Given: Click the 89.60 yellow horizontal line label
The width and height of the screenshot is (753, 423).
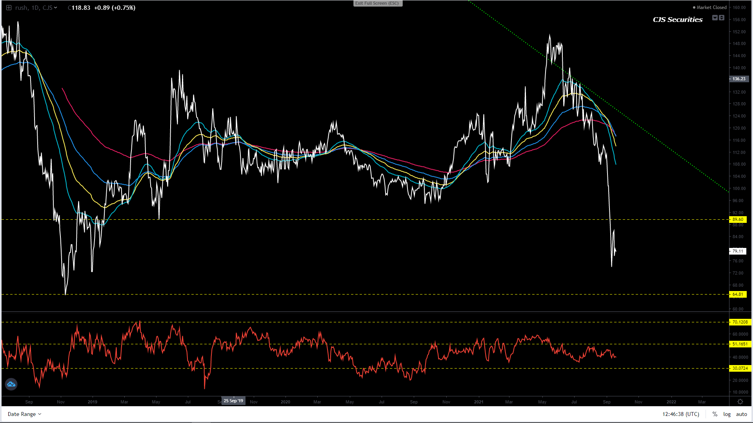Looking at the screenshot, I should tap(738, 219).
